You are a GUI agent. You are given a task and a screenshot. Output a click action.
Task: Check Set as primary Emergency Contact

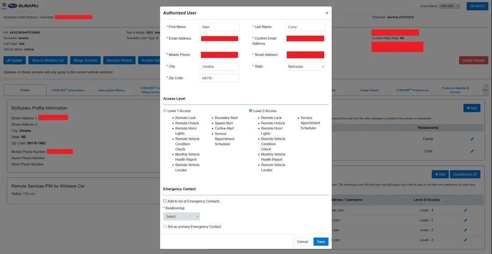165,226
